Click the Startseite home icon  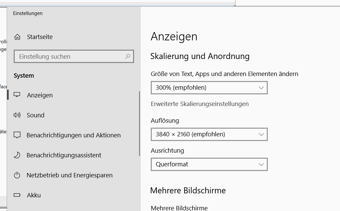click(17, 37)
